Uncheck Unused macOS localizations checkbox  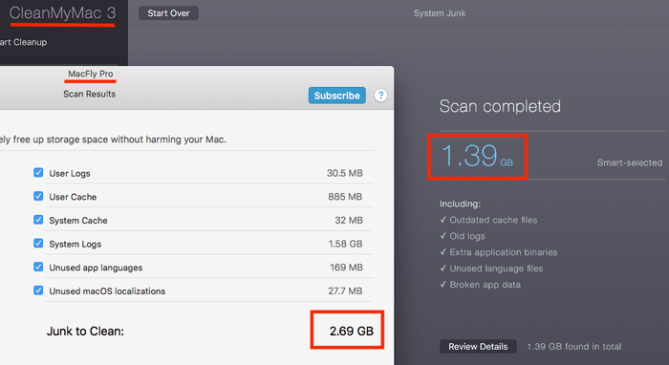[38, 290]
